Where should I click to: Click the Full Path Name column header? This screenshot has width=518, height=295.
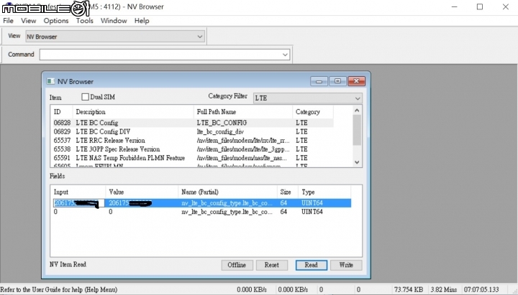tap(243, 112)
